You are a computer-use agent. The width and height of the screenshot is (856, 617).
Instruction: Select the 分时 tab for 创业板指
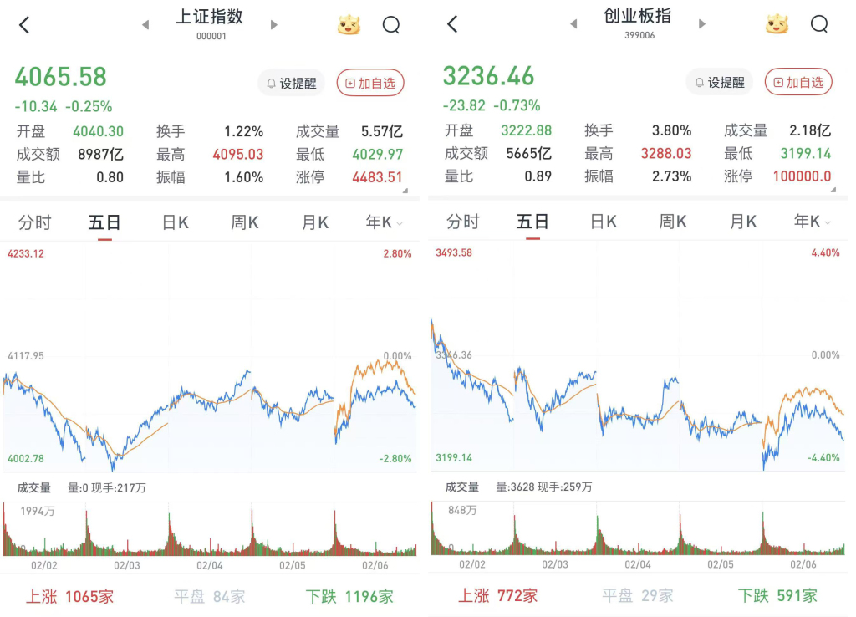(x=463, y=222)
